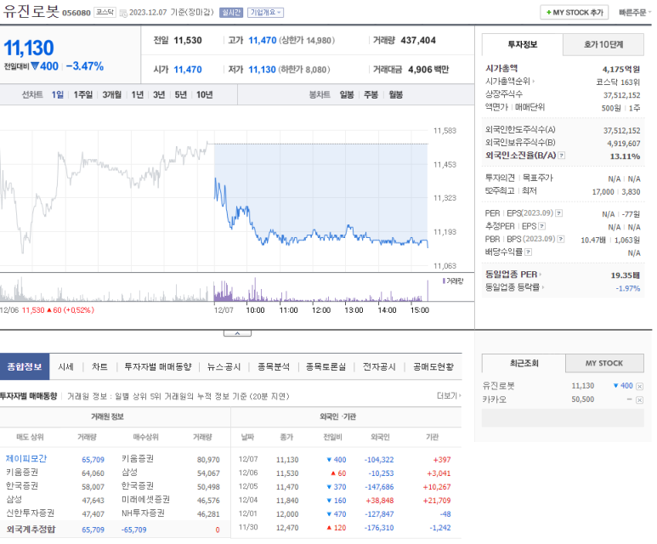Click the help icon beside 추정PER EPS
Viewport: 657px width, 544px height.
coord(541,226)
